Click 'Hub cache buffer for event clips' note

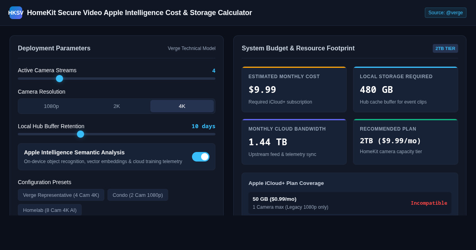coord(393,102)
